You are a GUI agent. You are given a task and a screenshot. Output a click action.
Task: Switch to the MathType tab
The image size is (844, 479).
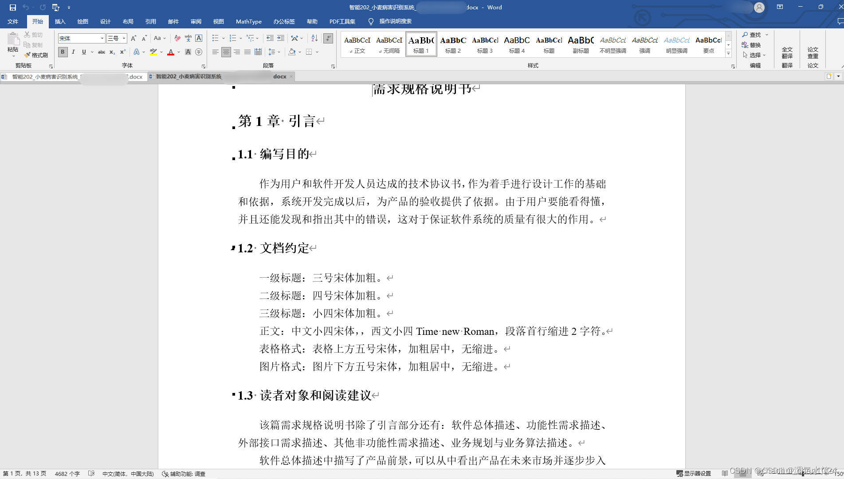(x=248, y=21)
